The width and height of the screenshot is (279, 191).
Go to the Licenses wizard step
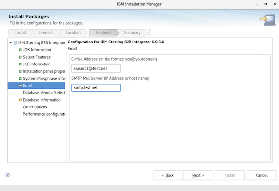pos(46,33)
